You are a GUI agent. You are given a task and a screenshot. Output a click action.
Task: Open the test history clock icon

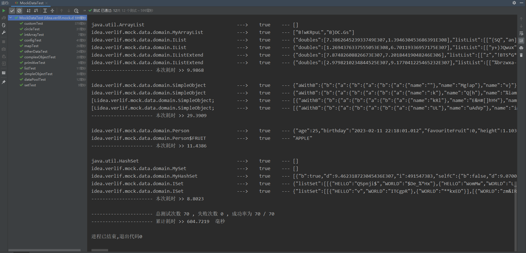(x=76, y=11)
